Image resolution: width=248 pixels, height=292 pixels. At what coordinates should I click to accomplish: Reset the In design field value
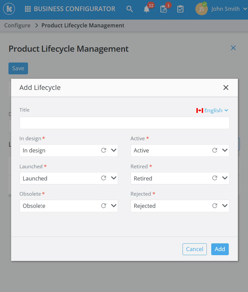tap(104, 150)
